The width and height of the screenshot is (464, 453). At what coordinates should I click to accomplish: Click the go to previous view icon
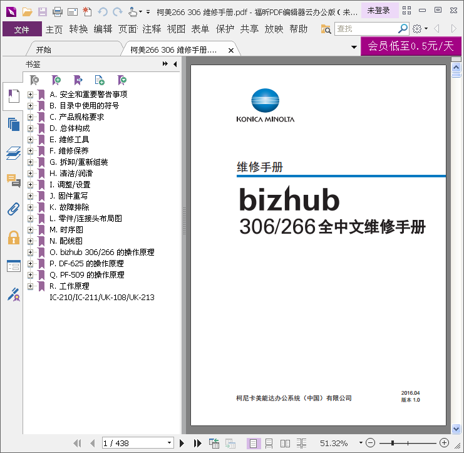tap(214, 443)
